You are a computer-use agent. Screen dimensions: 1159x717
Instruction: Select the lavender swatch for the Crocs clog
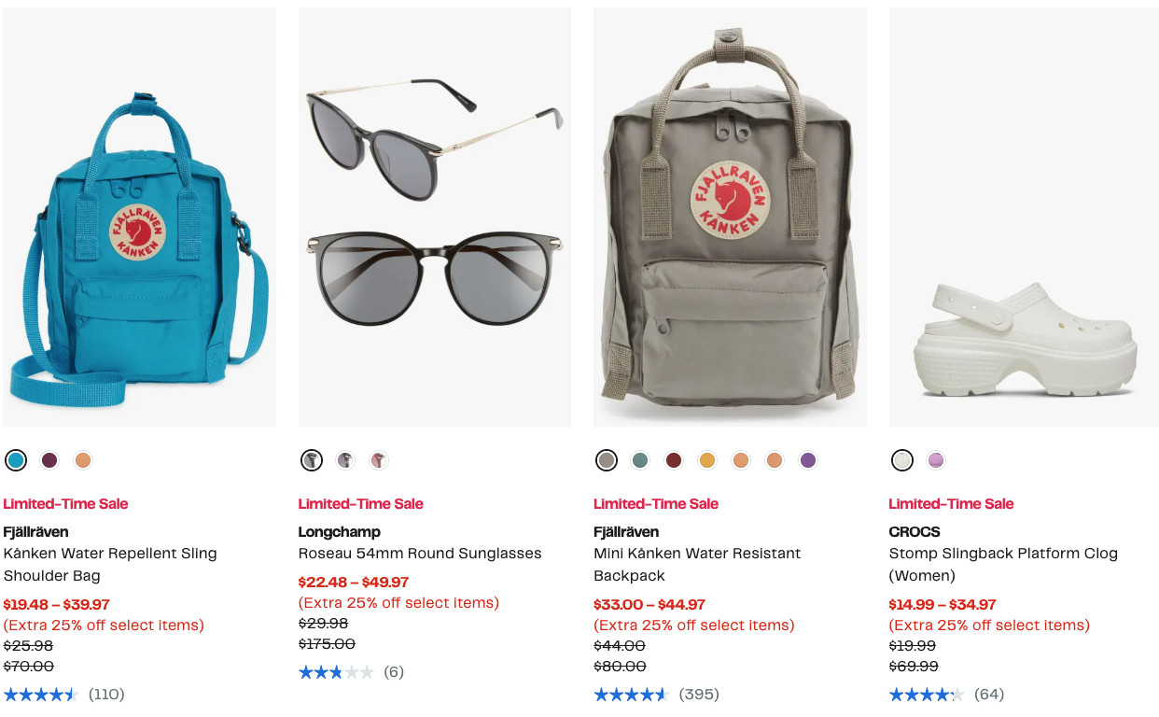936,460
